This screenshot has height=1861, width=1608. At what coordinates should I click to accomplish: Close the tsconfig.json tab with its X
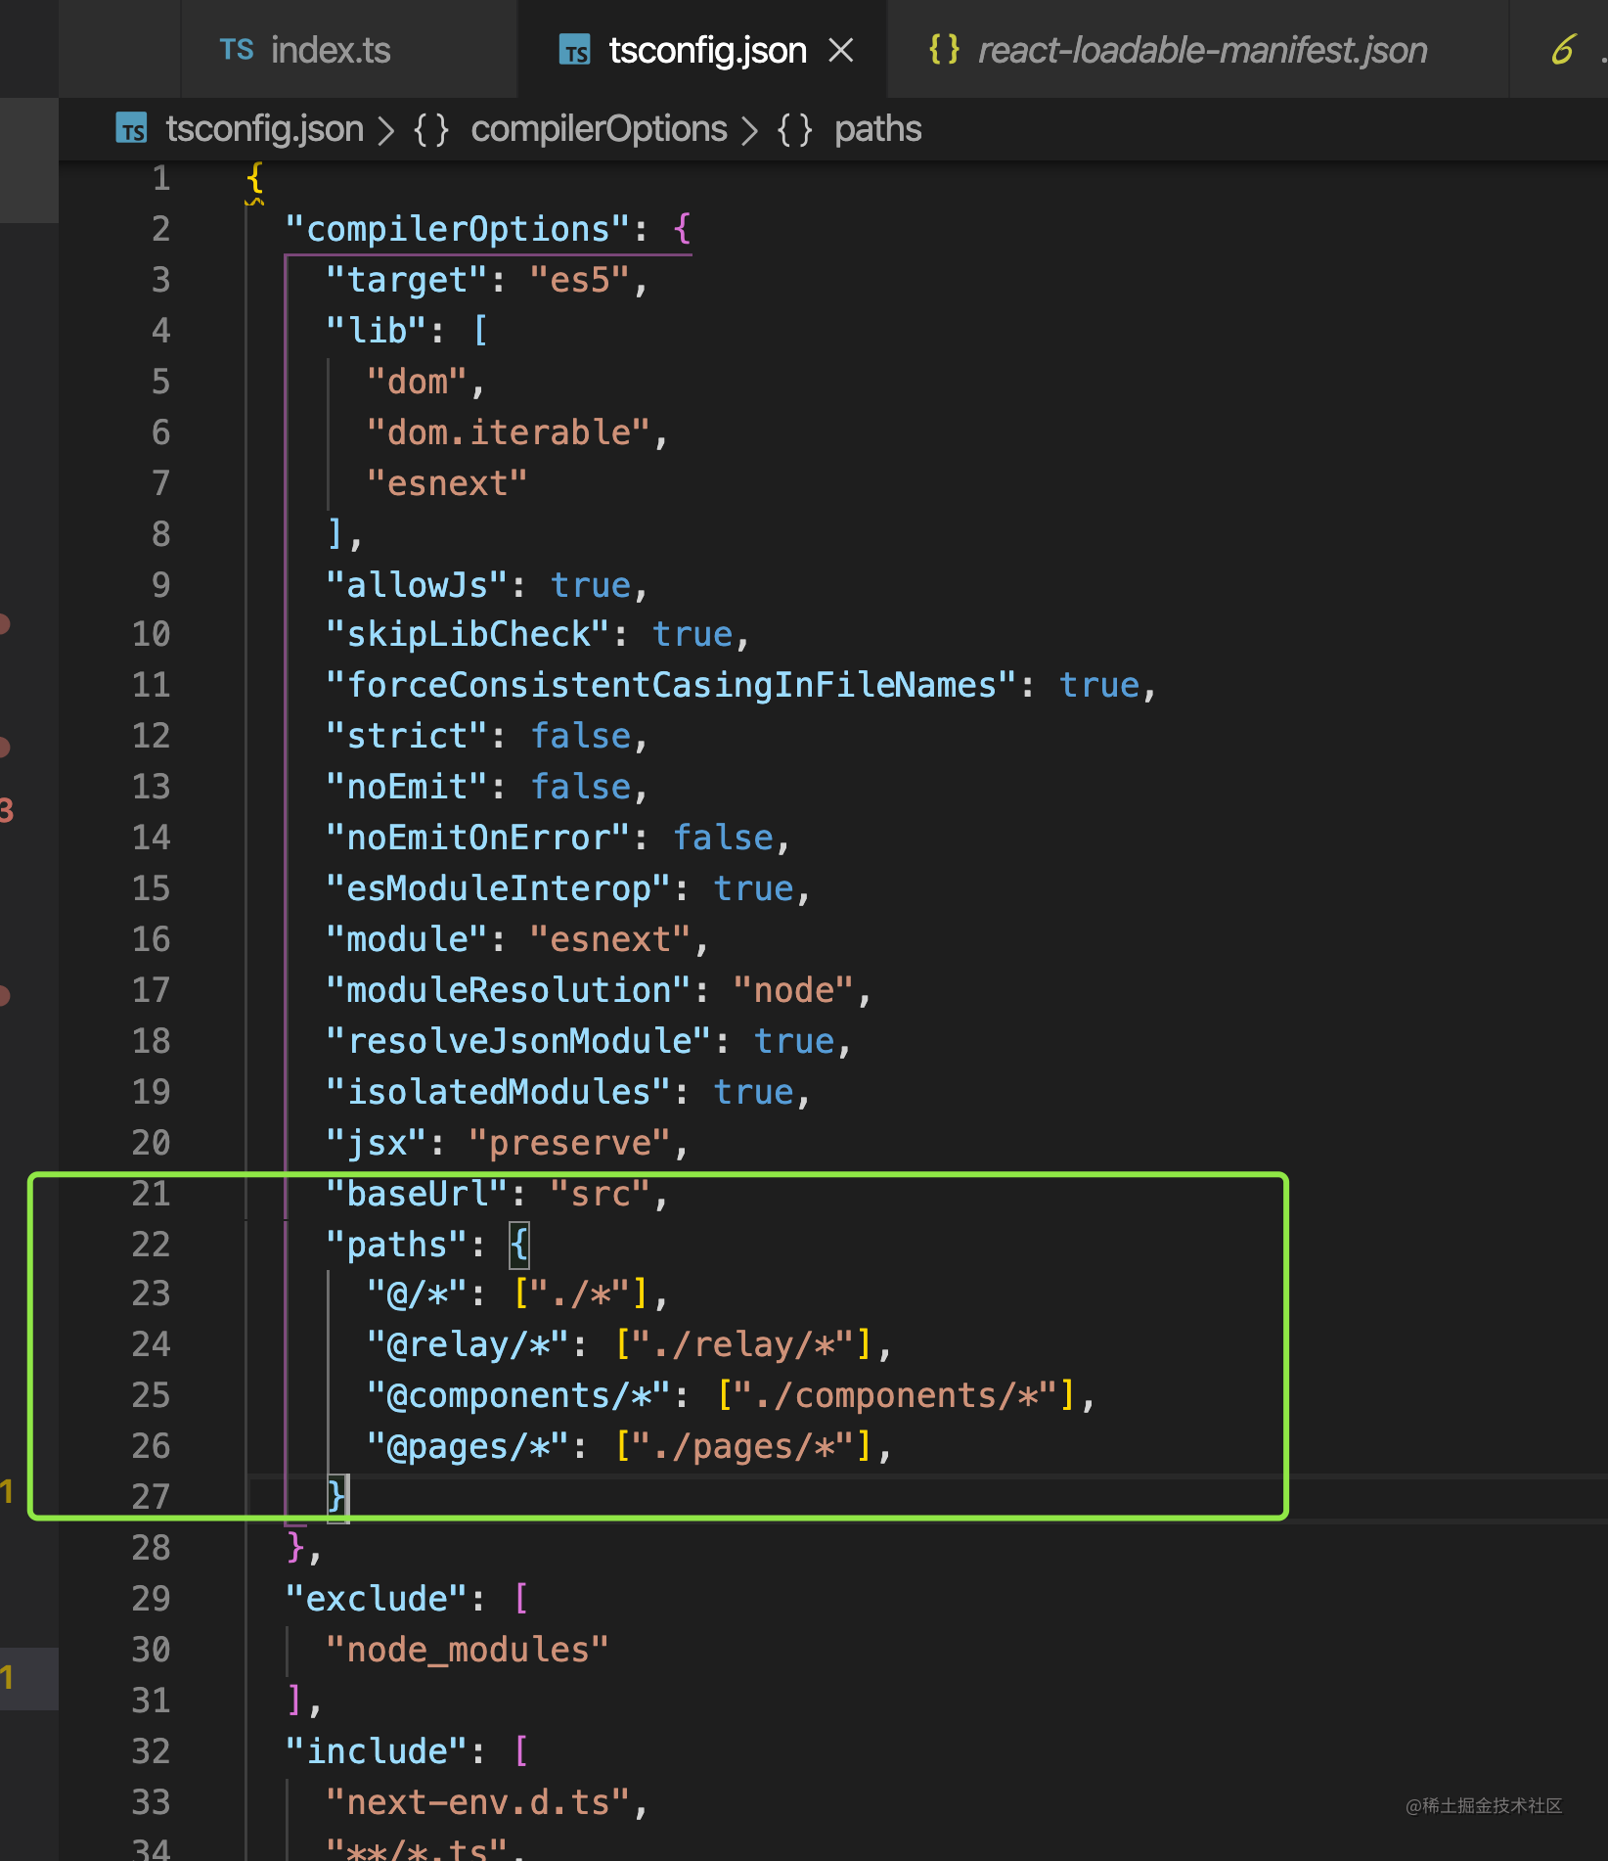point(842,49)
